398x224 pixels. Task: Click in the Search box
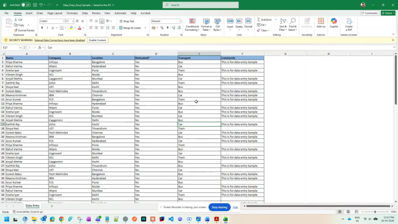point(201,5)
